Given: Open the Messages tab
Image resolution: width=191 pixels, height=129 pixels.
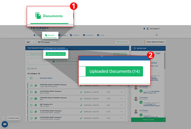Looking at the screenshot, I should 62,35.
